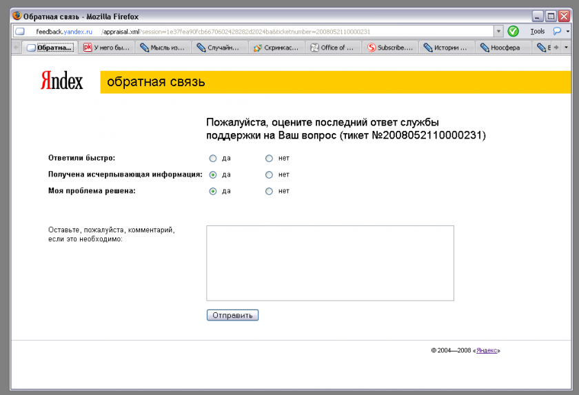Click the Отправить submit button

coord(232,315)
